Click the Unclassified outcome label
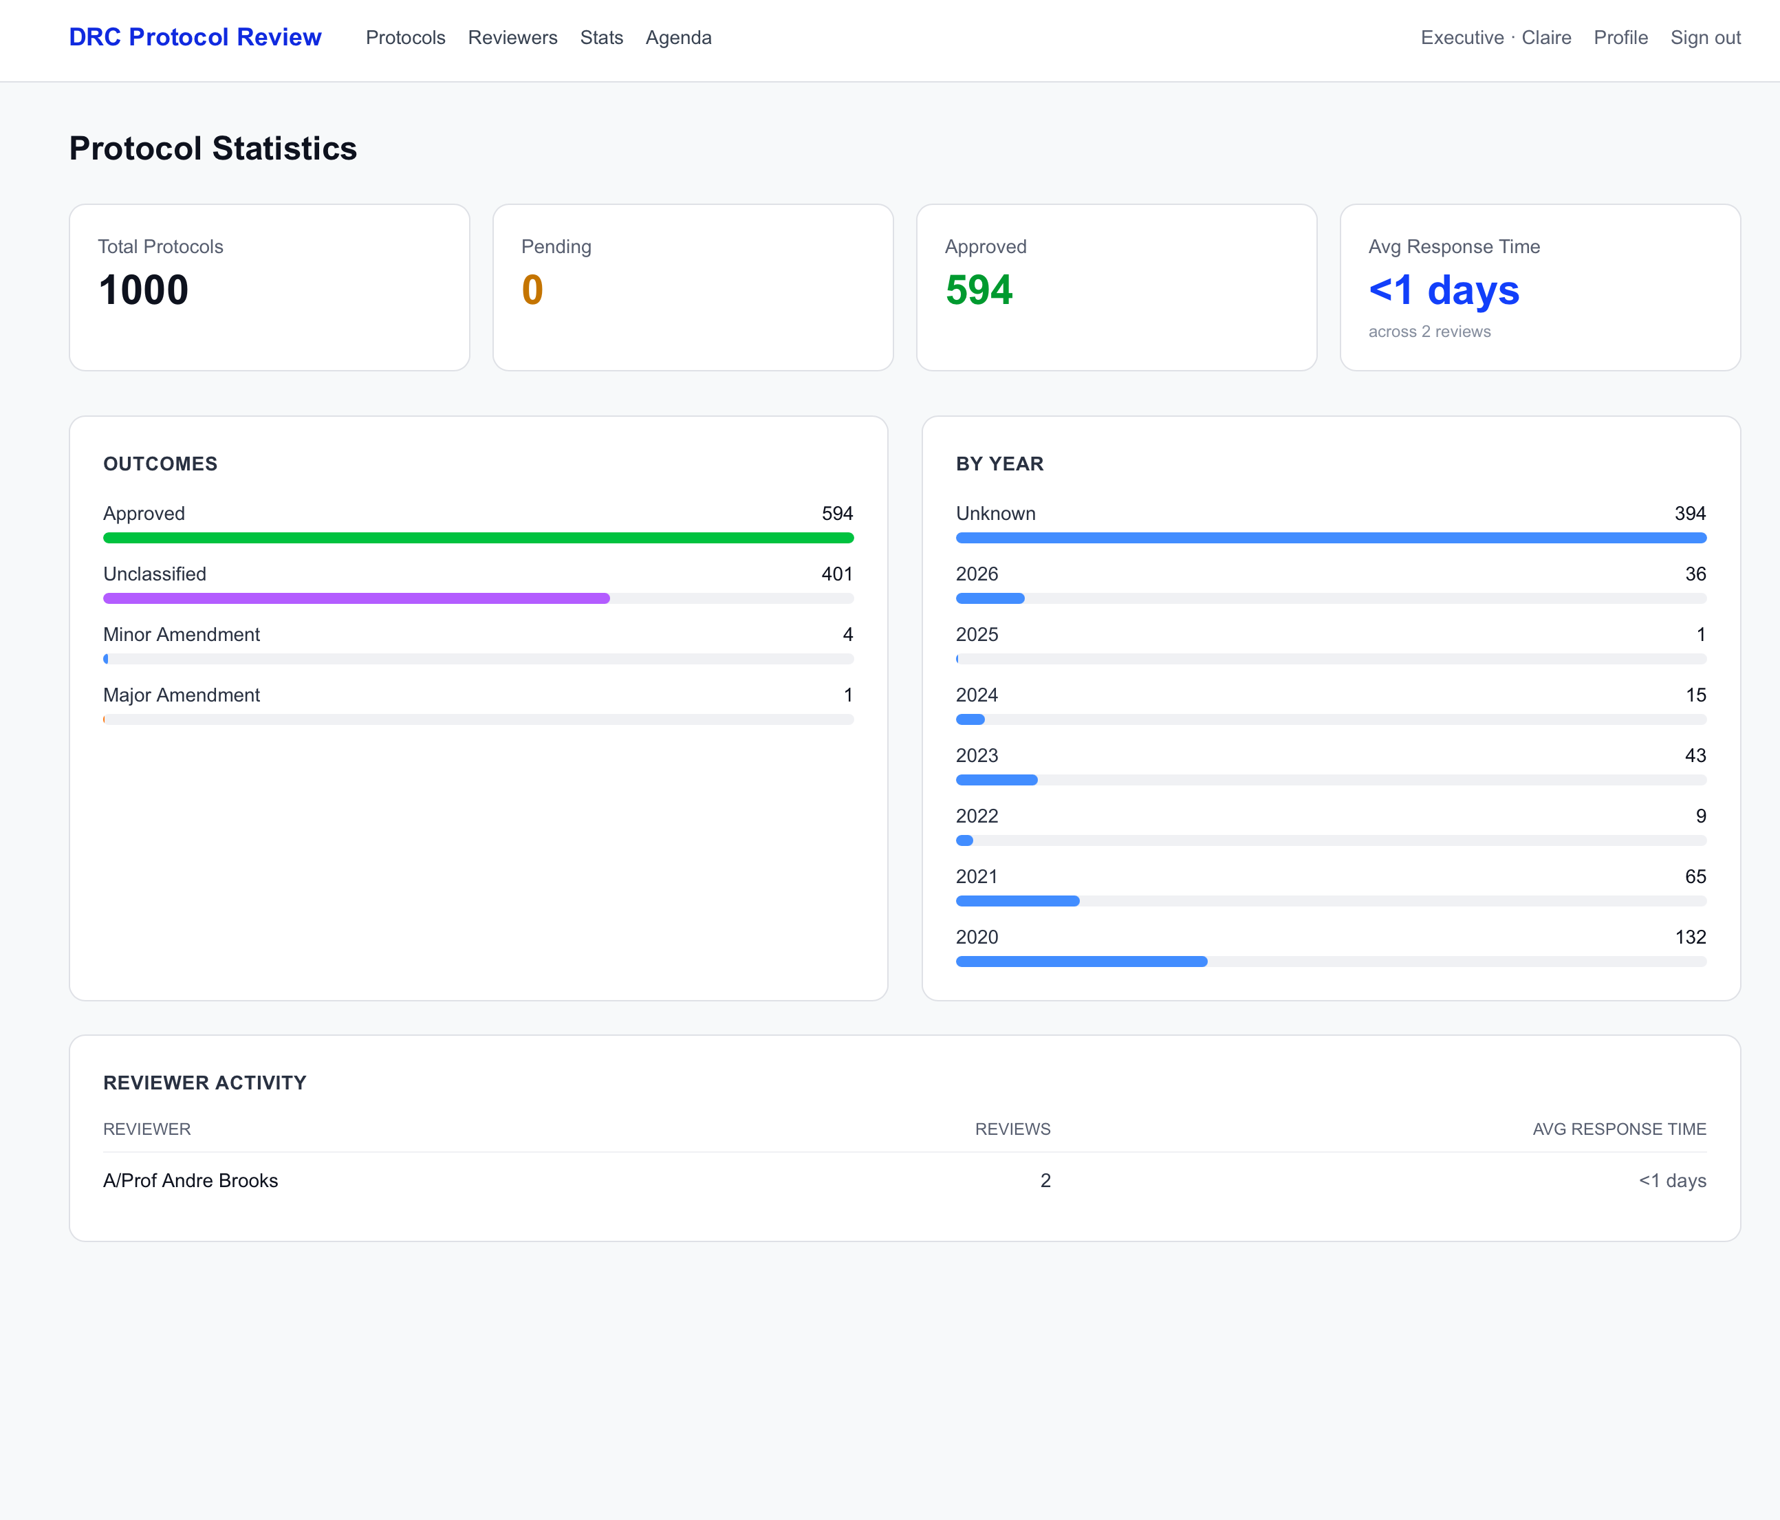This screenshot has height=1520, width=1780. [x=155, y=574]
